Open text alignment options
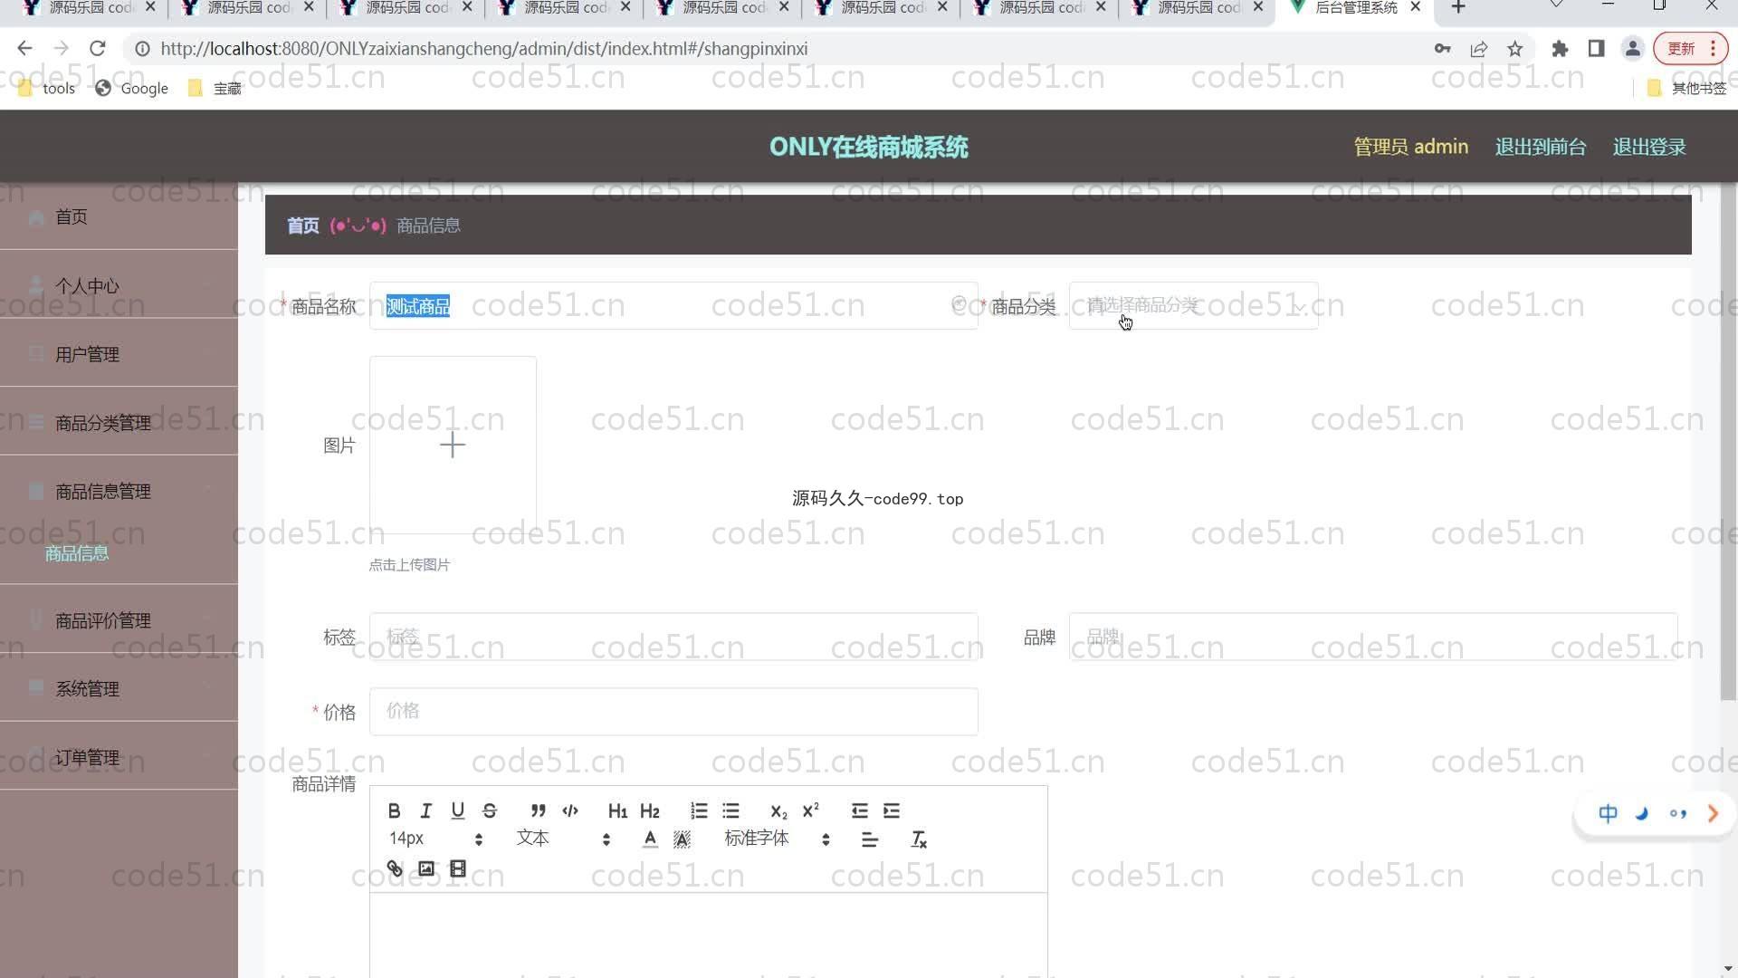The height and width of the screenshot is (978, 1738). tap(870, 839)
